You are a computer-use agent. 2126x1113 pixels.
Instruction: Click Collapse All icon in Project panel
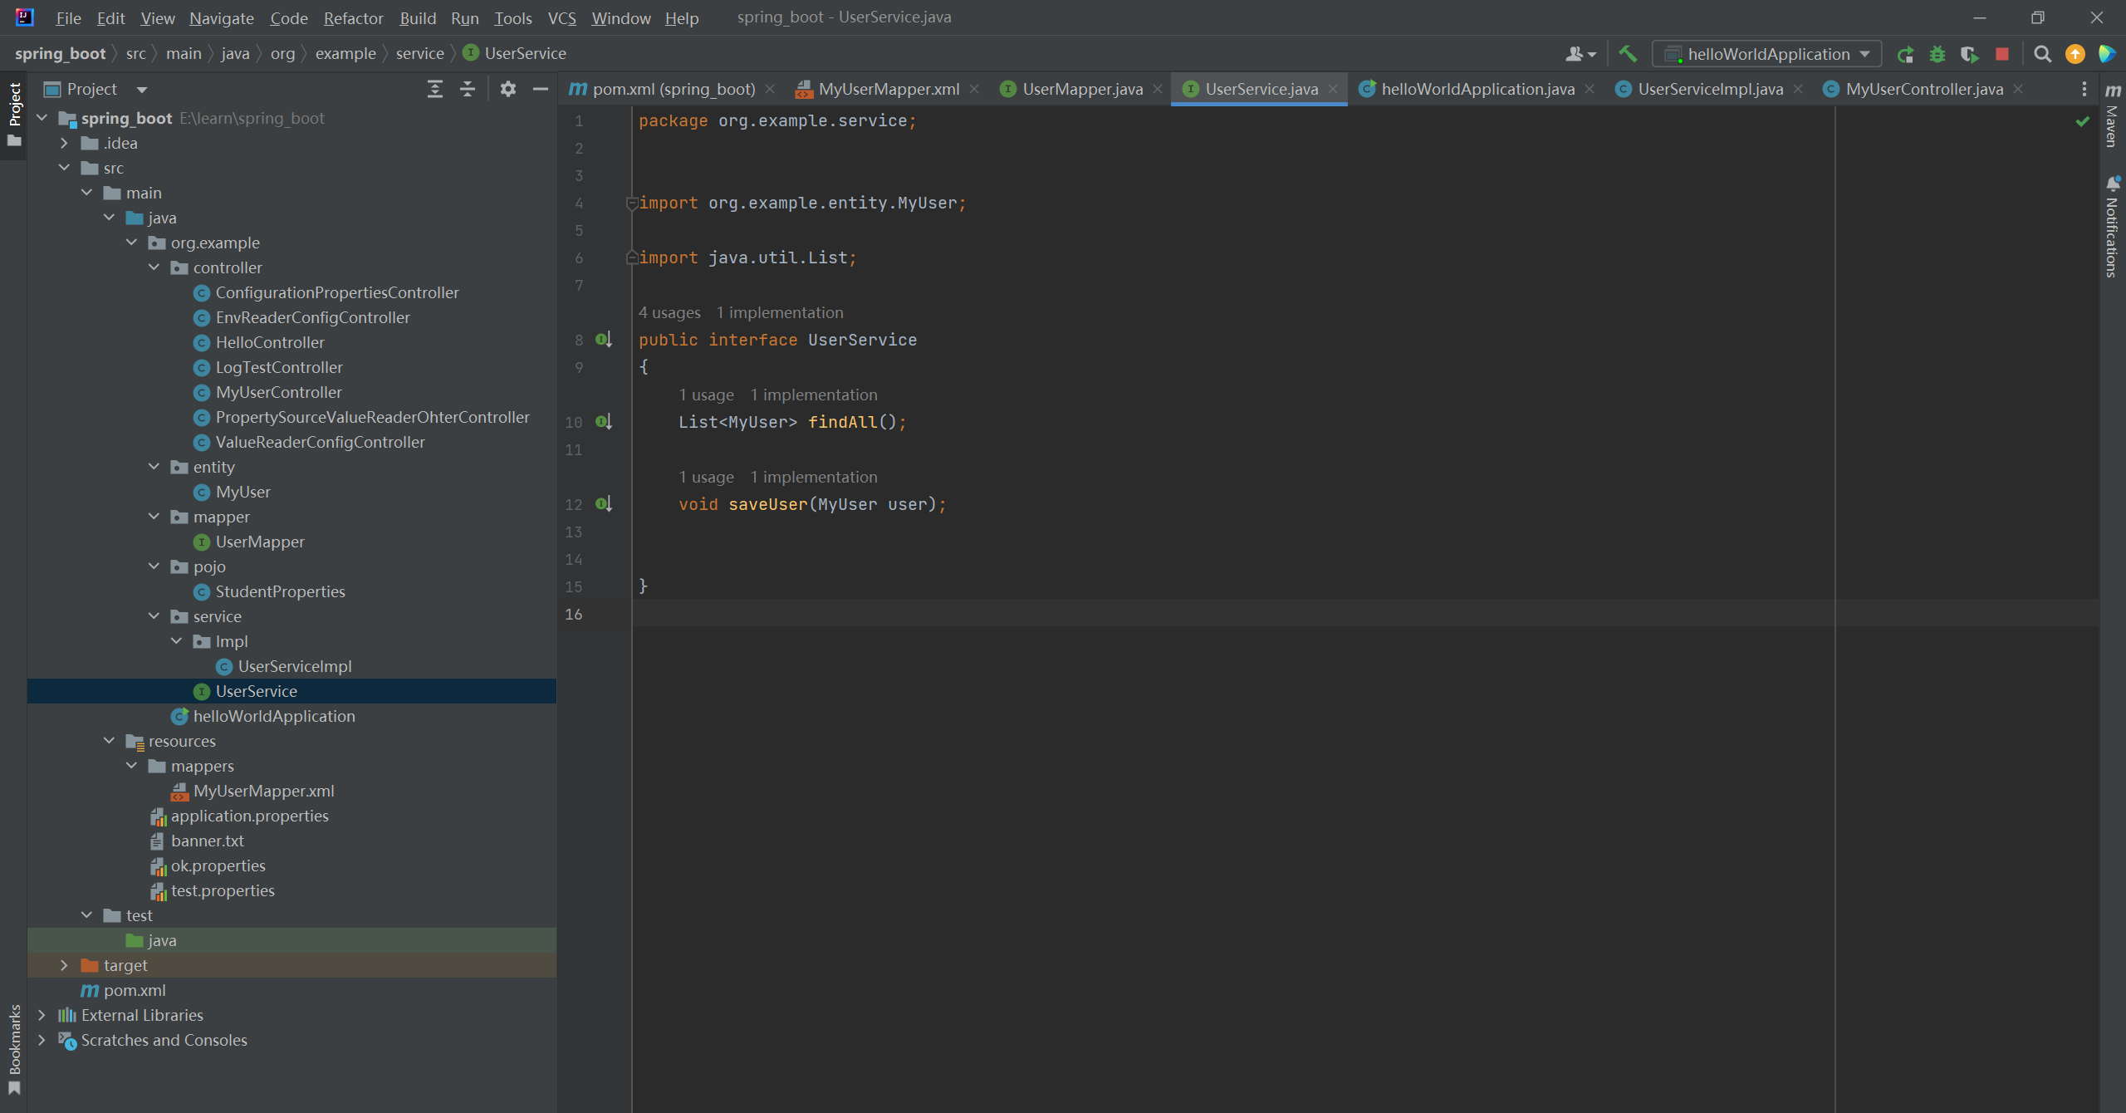[468, 89]
